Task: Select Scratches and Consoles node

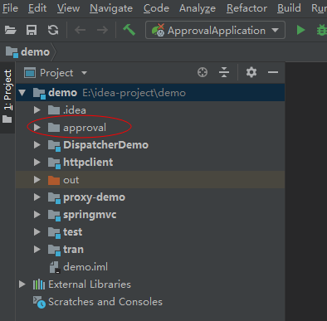Action: pos(150,302)
